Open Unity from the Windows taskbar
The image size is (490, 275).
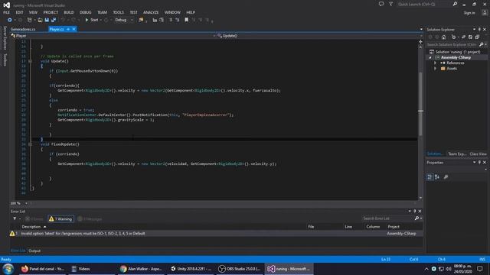191,269
